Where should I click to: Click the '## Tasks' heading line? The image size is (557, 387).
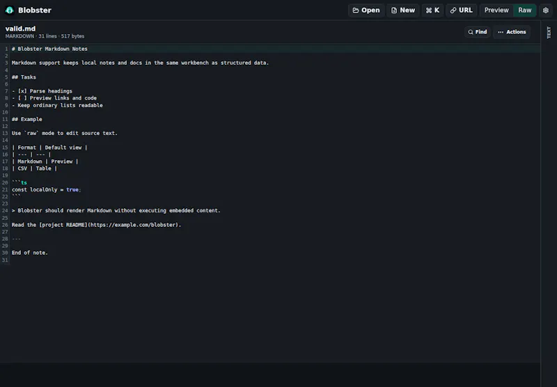click(24, 77)
